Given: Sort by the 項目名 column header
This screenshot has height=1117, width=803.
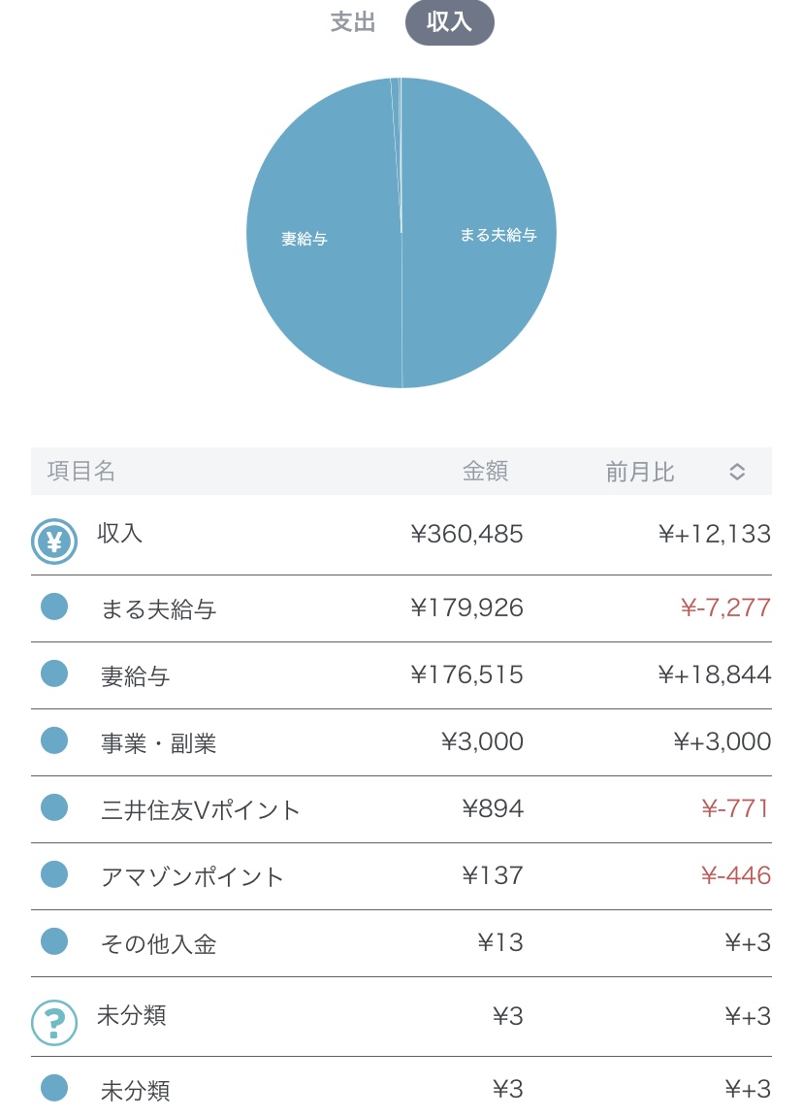Looking at the screenshot, I should click(81, 472).
